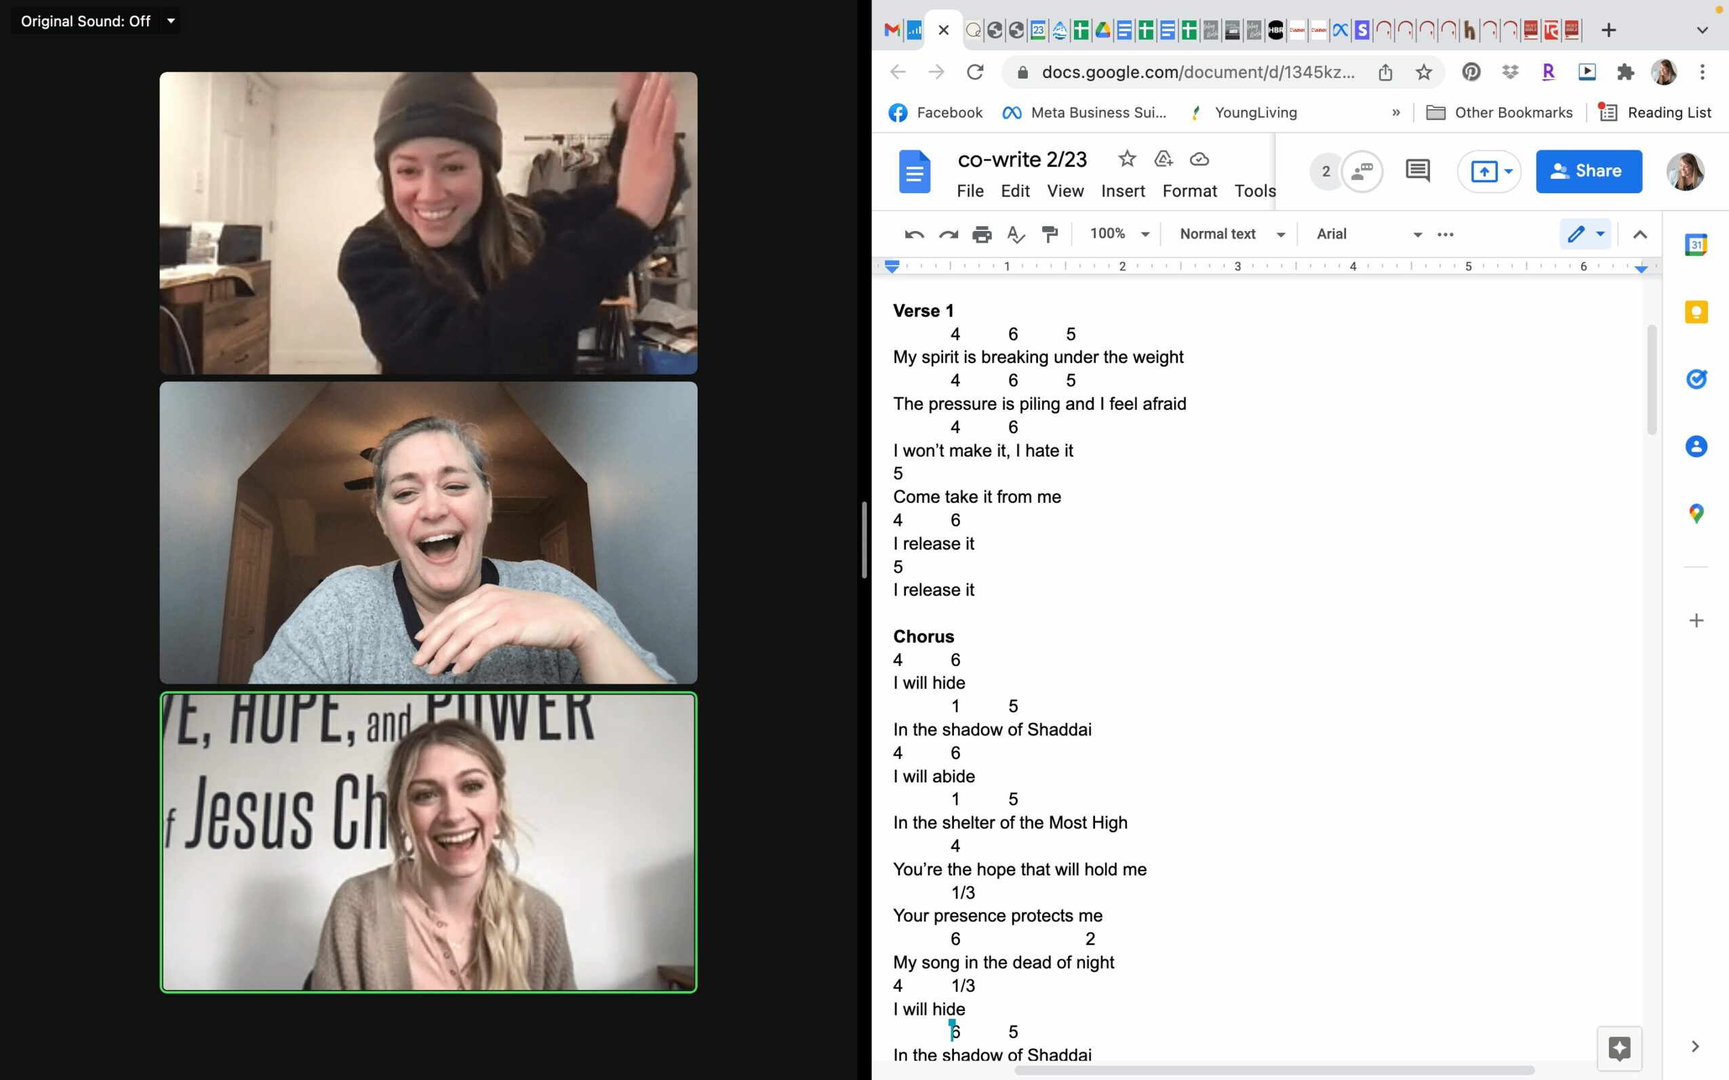Open Contacts in the side panel
The image size is (1729, 1080).
point(1696,446)
